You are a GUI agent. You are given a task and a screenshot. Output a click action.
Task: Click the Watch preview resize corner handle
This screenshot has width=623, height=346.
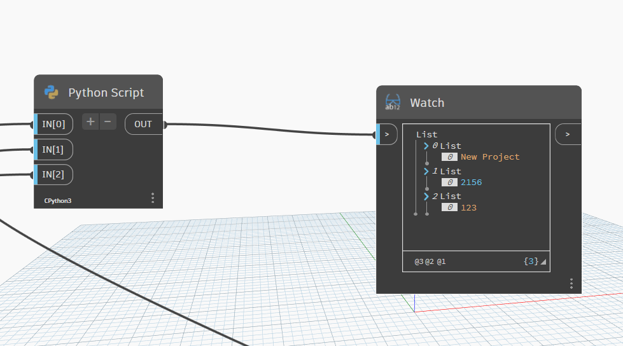(543, 262)
